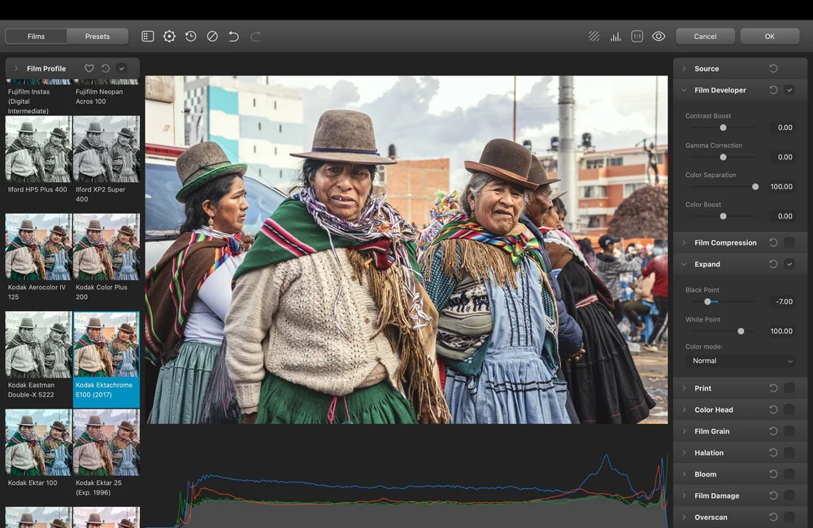813x528 pixels.
Task: Collapse the Expand section
Action: click(684, 264)
